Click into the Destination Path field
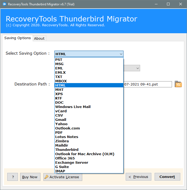Viewport: 187px width, 190px height. point(148,84)
